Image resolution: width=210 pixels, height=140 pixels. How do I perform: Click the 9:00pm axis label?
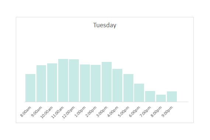coord(167,112)
